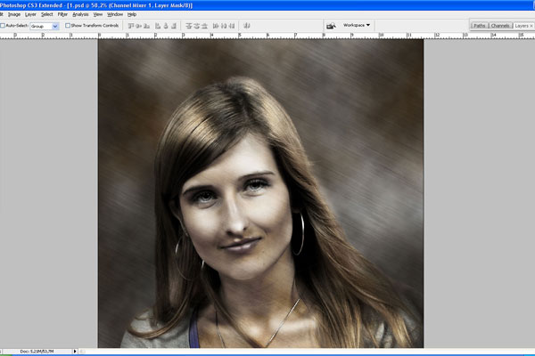The width and height of the screenshot is (535, 356).
Task: Close the Layers panel tab
Action: [x=531, y=26]
